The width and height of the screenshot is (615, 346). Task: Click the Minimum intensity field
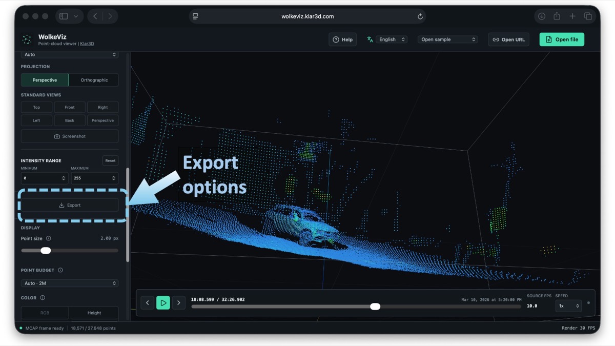click(44, 178)
